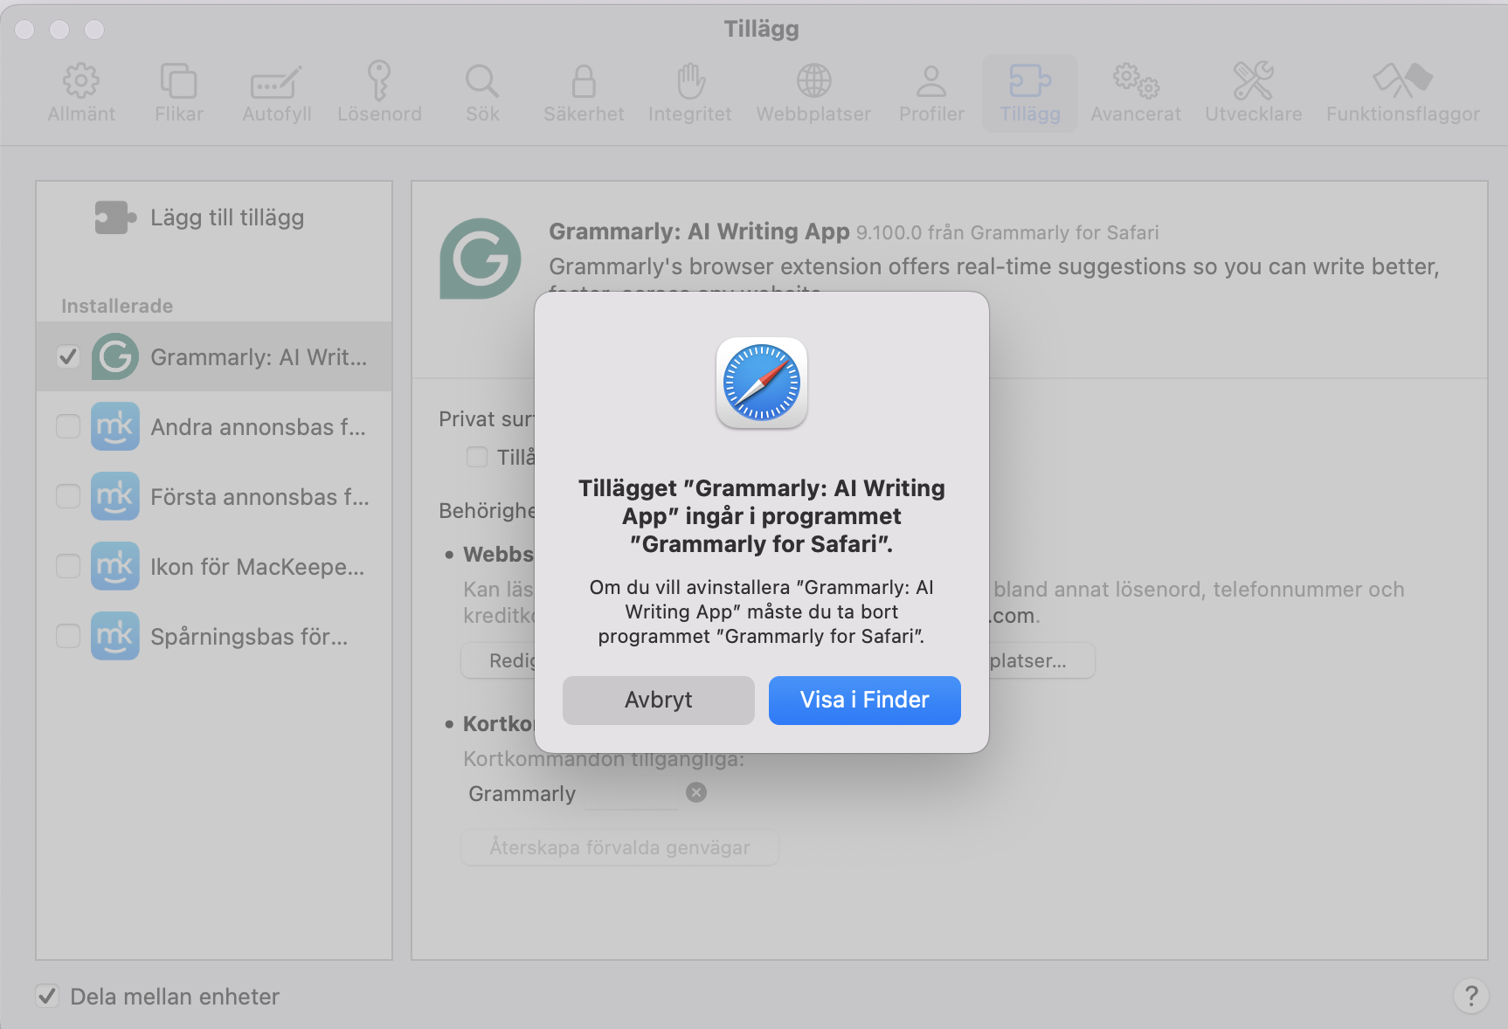This screenshot has width=1508, height=1029.
Task: Open the Autofyll preferences icon
Action: [x=276, y=83]
